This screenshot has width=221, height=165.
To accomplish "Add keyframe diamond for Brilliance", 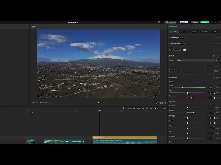I will click(x=218, y=138).
